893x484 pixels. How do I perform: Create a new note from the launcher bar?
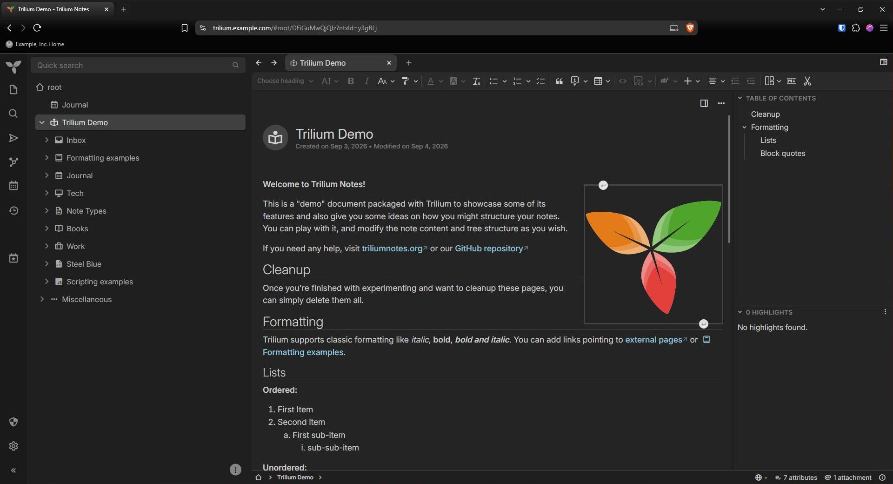tap(13, 90)
